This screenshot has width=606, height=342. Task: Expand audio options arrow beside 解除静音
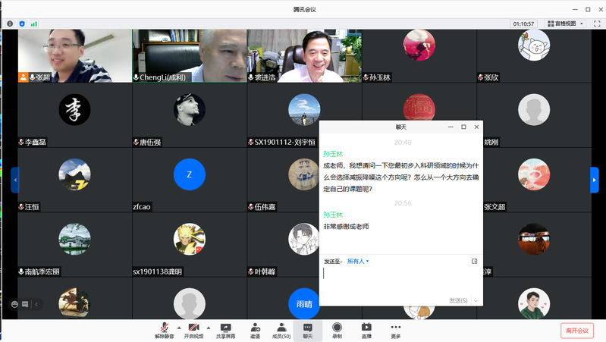[178, 327]
